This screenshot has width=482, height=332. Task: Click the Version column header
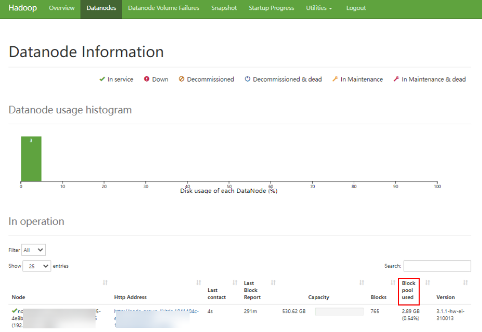point(446,297)
